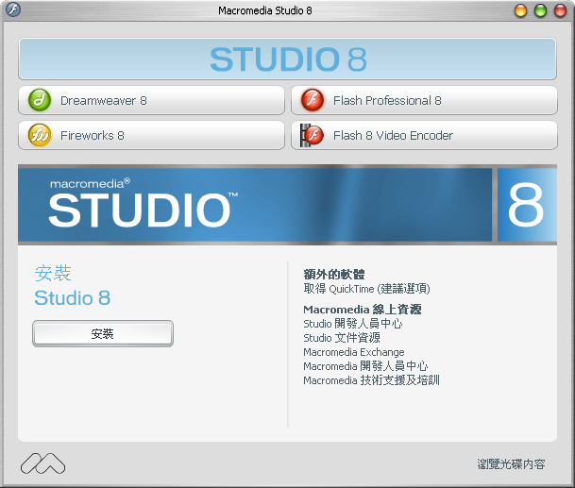Click the Macromedia logo at the bottom left

coord(42,463)
